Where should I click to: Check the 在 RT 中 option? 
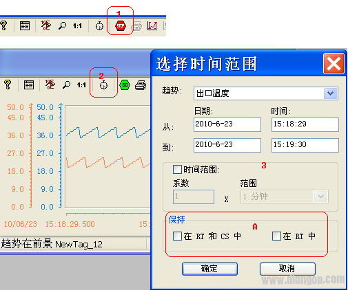[276, 236]
